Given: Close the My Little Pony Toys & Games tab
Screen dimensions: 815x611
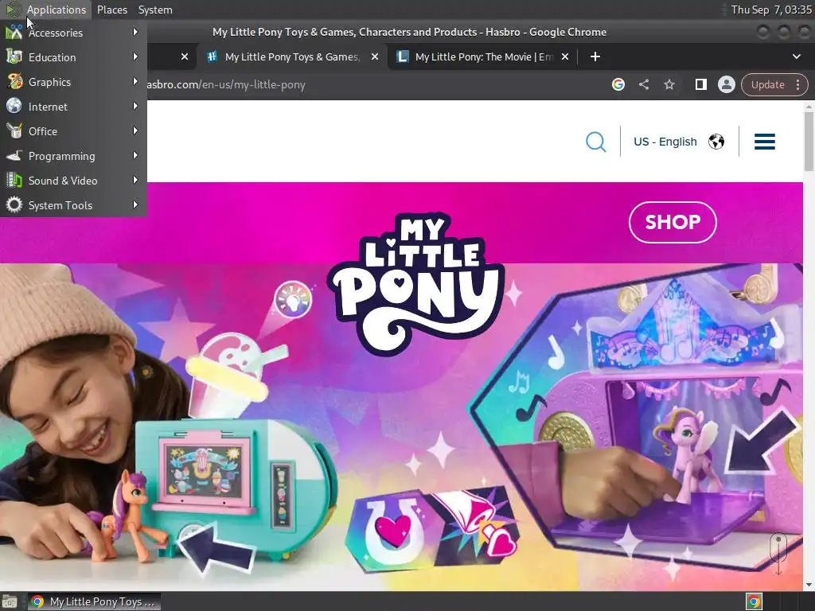Looking at the screenshot, I should point(375,56).
